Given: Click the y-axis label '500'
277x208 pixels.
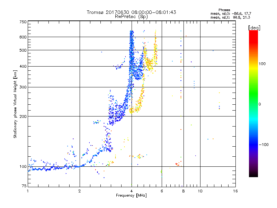Looking at the screenshot, I should click(x=23, y=50).
